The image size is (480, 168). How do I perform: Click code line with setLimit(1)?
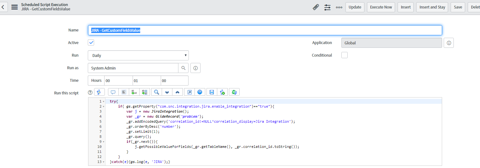143,132
